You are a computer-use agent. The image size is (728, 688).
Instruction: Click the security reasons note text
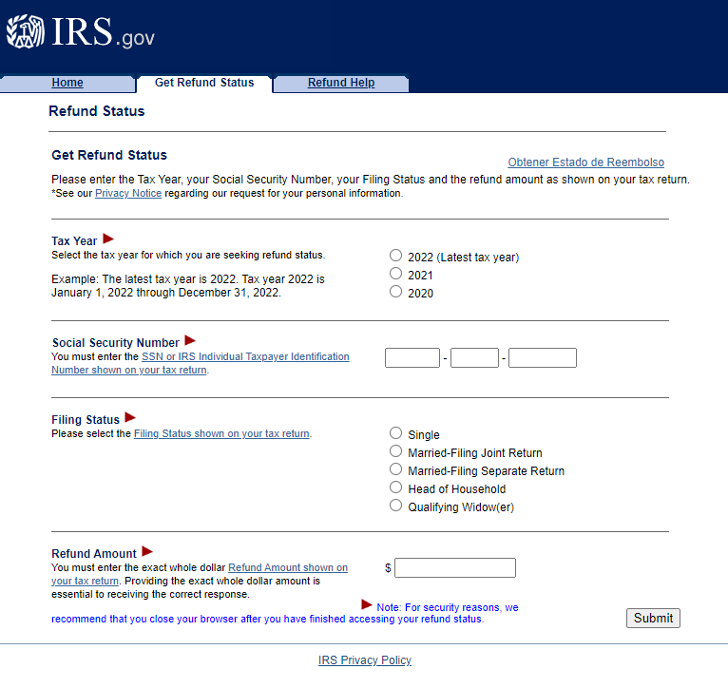(284, 613)
